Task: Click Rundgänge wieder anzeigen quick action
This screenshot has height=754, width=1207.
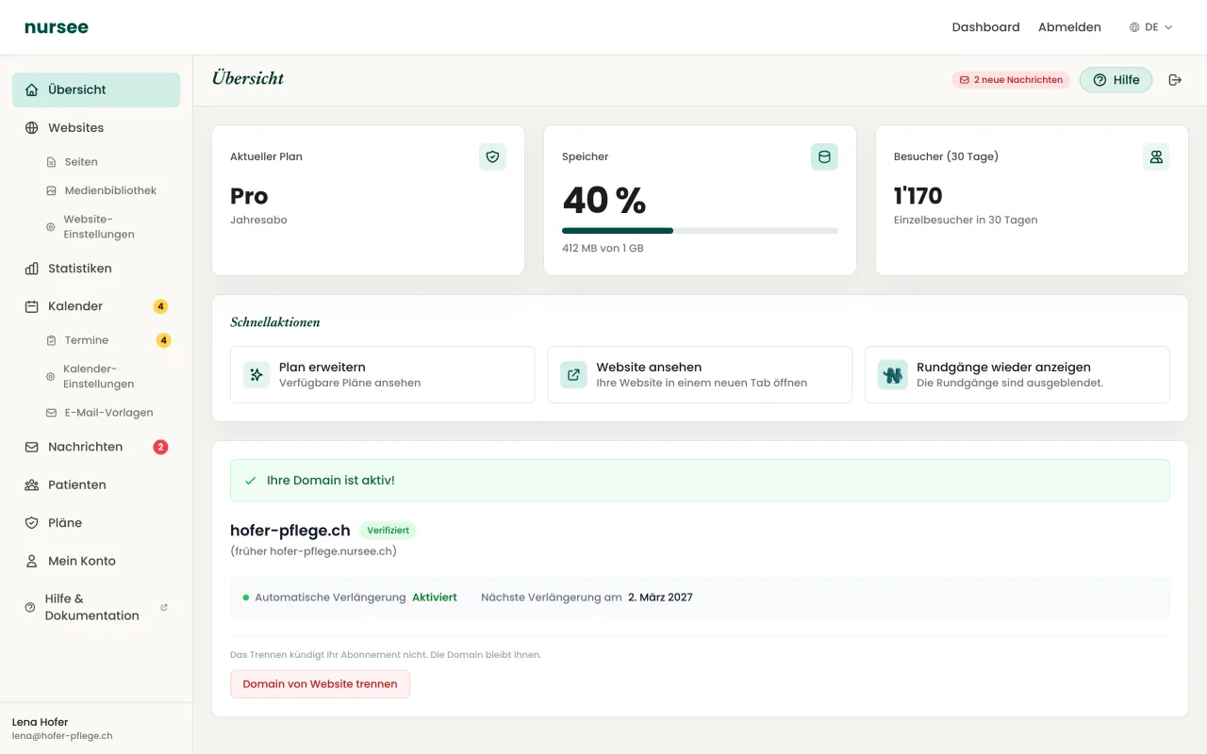Action: coord(1017,374)
